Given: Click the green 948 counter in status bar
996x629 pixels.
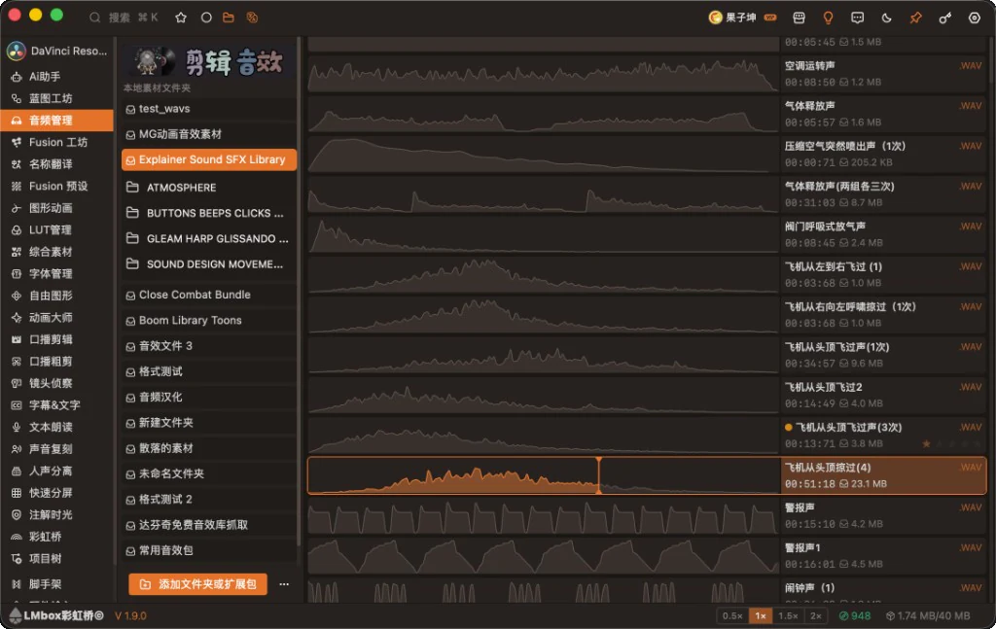Looking at the screenshot, I should tap(855, 615).
